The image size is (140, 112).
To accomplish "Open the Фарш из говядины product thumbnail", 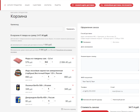I will pos(18,61).
